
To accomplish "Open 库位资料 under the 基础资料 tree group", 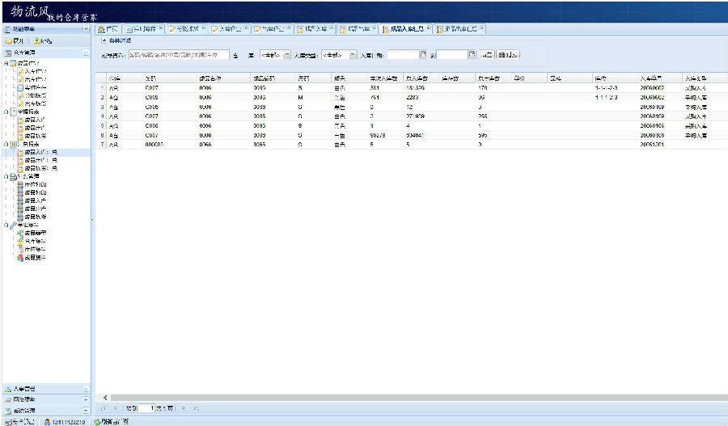I will click(x=36, y=250).
